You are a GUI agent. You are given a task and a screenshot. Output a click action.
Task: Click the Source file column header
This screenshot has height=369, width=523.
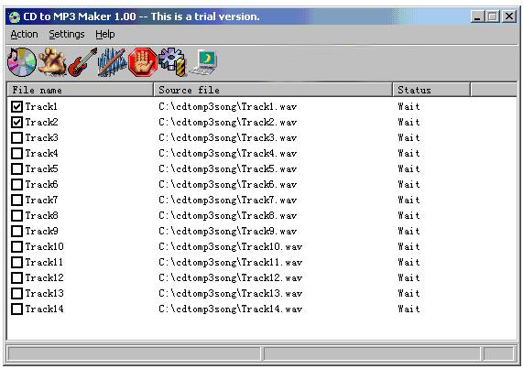tap(273, 90)
